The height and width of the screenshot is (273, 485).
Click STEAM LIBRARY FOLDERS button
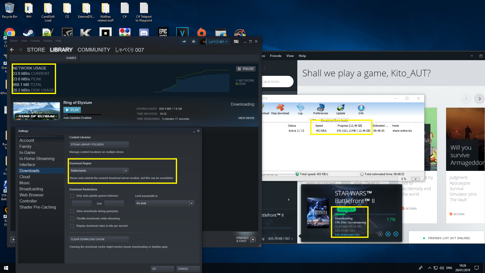[99, 145]
